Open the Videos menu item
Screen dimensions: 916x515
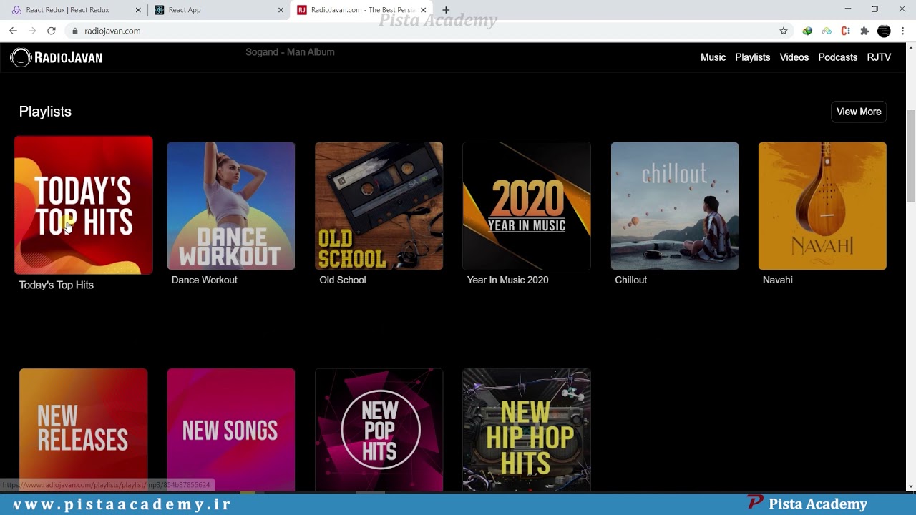794,57
